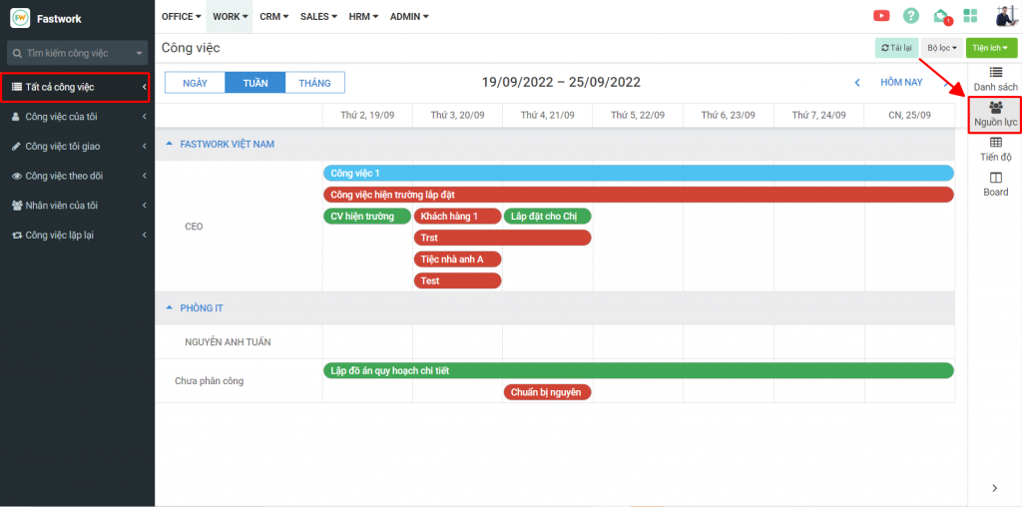Switch to Nguồn lực resource view
The width and height of the screenshot is (1022, 507).
[x=995, y=115]
